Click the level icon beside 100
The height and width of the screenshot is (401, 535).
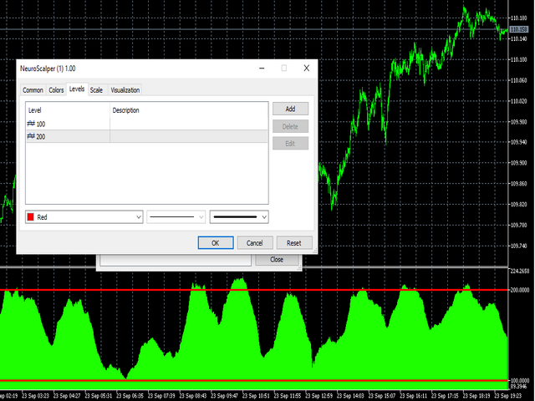31,124
